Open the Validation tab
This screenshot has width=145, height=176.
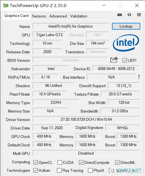pos(78,16)
